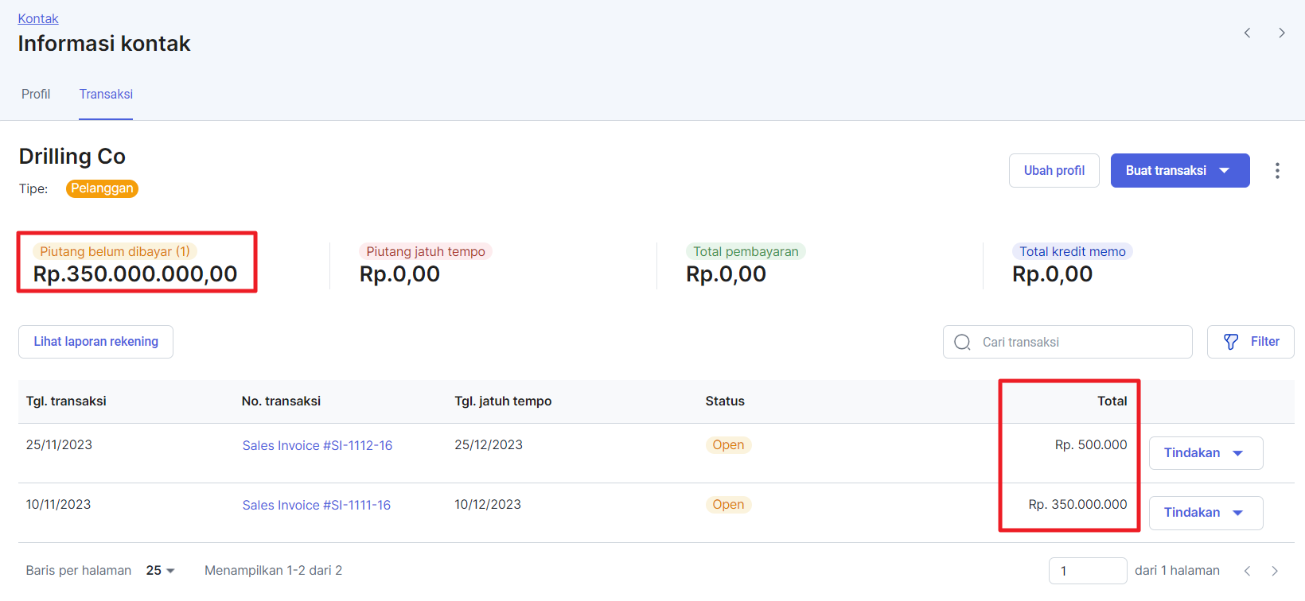Click the page number input box
Image resolution: width=1305 pixels, height=601 pixels.
coord(1087,571)
